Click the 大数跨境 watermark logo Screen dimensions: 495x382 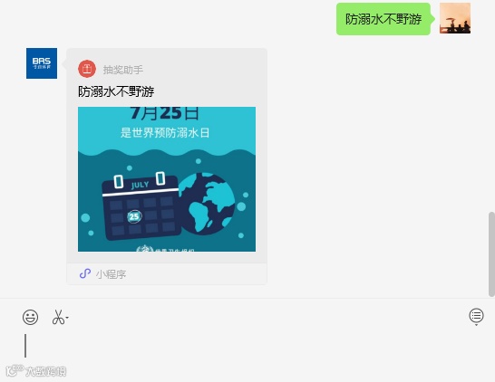(x=36, y=371)
